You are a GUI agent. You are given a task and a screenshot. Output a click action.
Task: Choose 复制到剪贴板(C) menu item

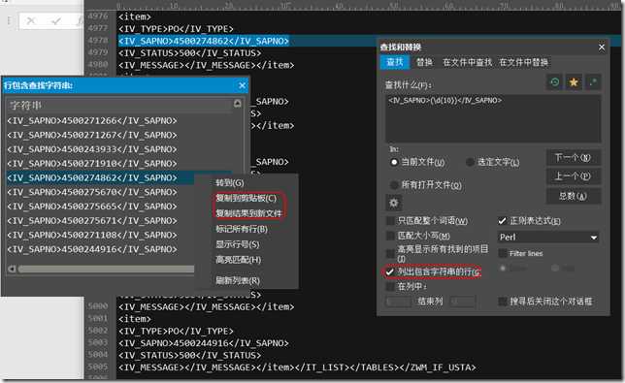pyautogui.click(x=246, y=198)
